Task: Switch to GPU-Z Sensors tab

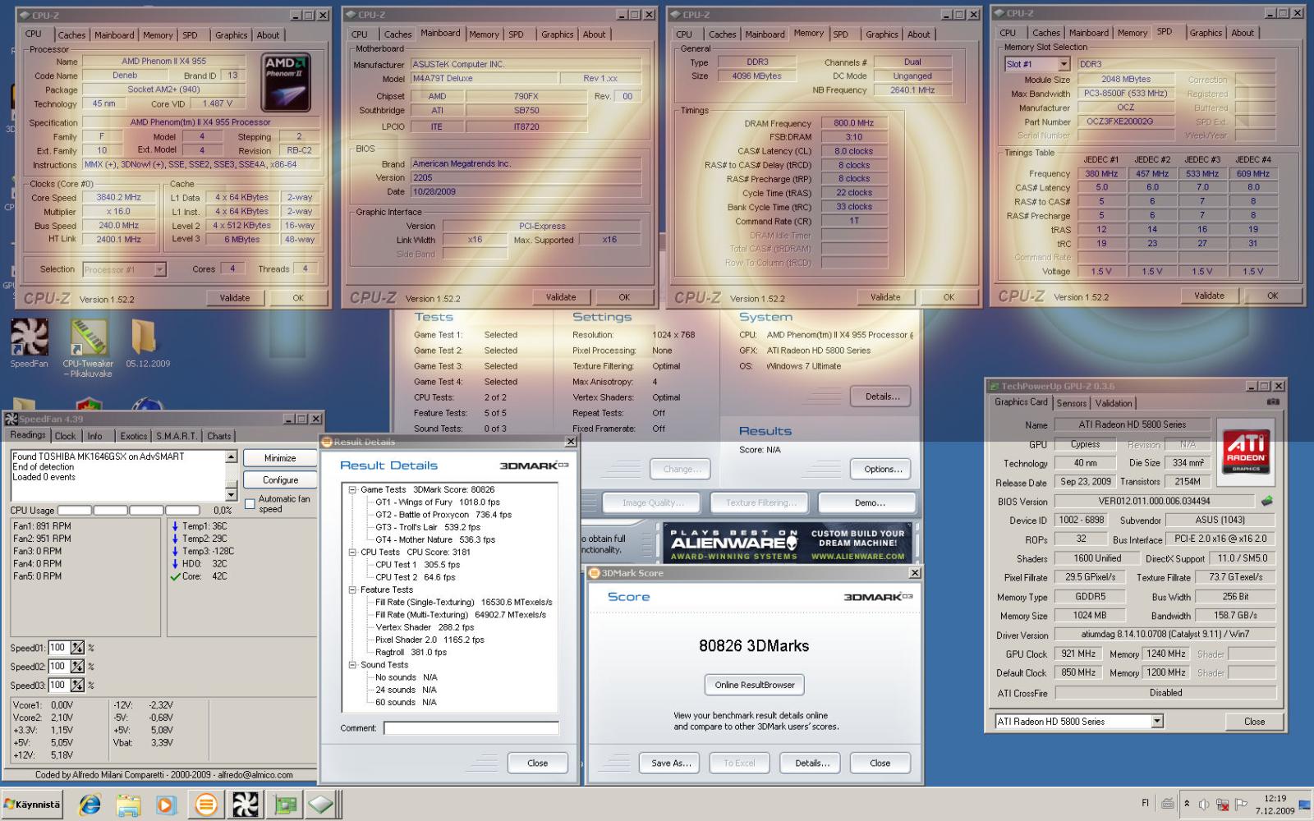Action: 1072,403
